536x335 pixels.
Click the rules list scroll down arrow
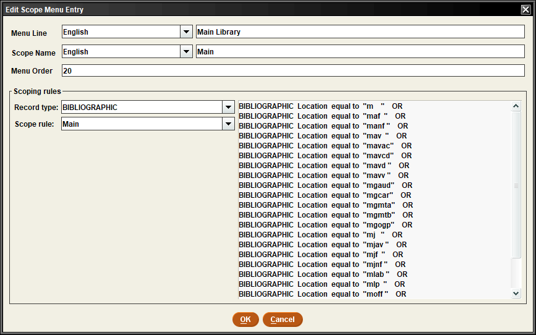[516, 294]
